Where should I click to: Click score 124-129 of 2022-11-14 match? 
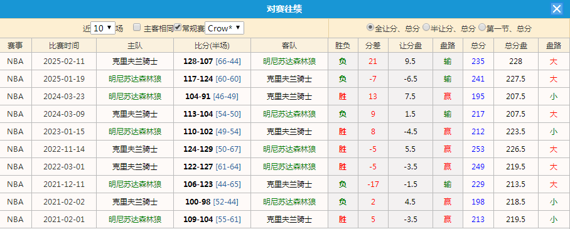198,149
